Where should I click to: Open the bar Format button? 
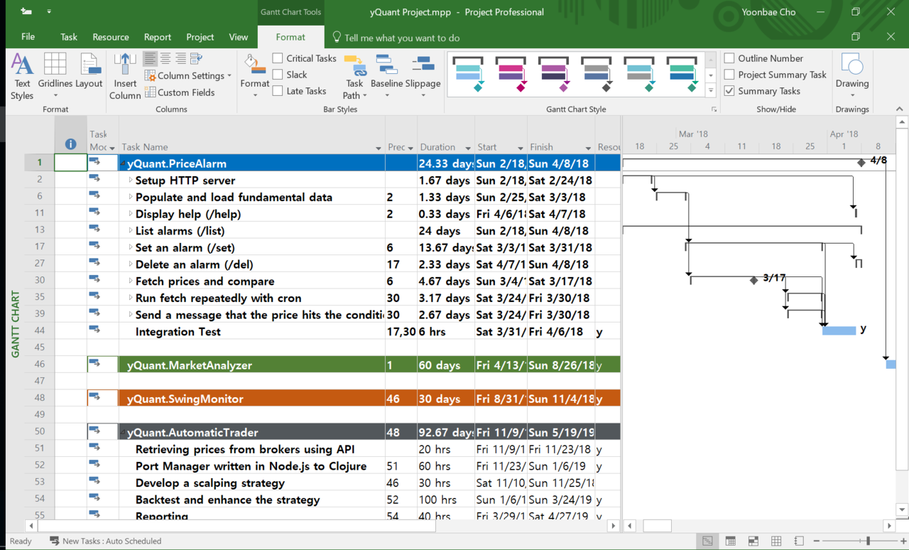tap(255, 77)
